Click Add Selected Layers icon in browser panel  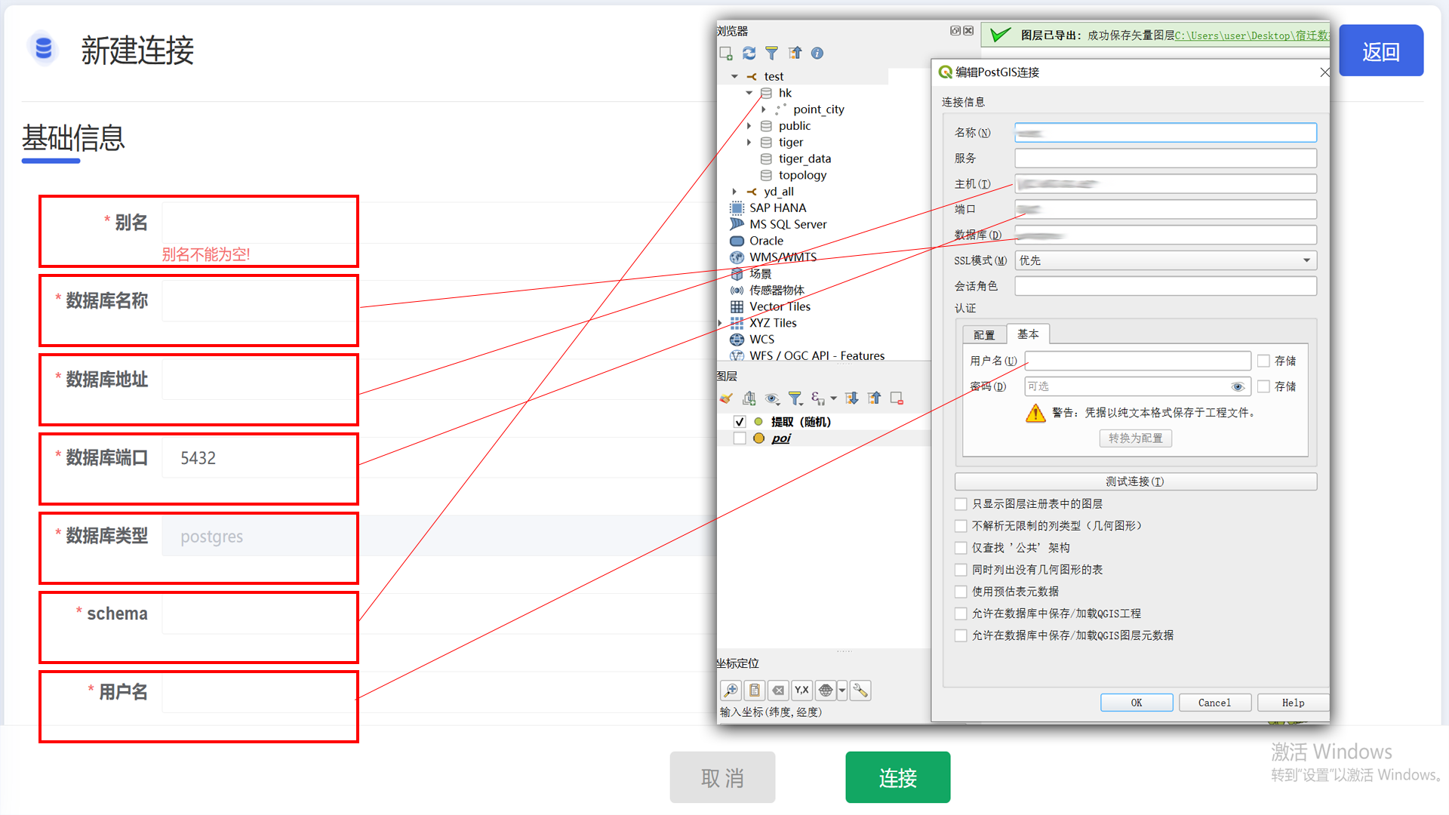pyautogui.click(x=726, y=53)
